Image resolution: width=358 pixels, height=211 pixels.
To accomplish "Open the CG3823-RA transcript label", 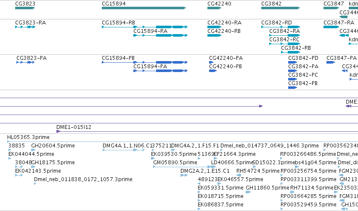I will point(30,23).
